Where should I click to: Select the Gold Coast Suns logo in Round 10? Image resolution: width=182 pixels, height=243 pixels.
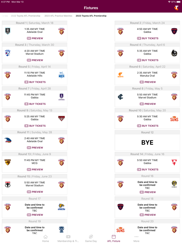click(174, 118)
